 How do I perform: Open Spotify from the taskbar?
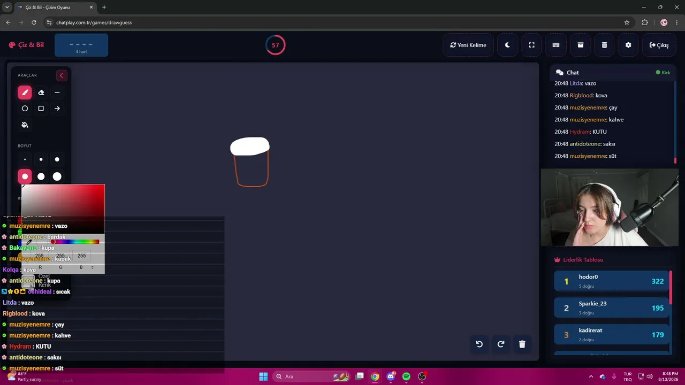pyautogui.click(x=406, y=376)
